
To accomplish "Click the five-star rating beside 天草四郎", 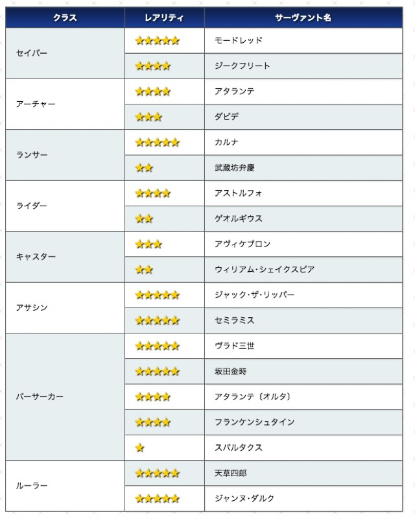I will [x=157, y=473].
